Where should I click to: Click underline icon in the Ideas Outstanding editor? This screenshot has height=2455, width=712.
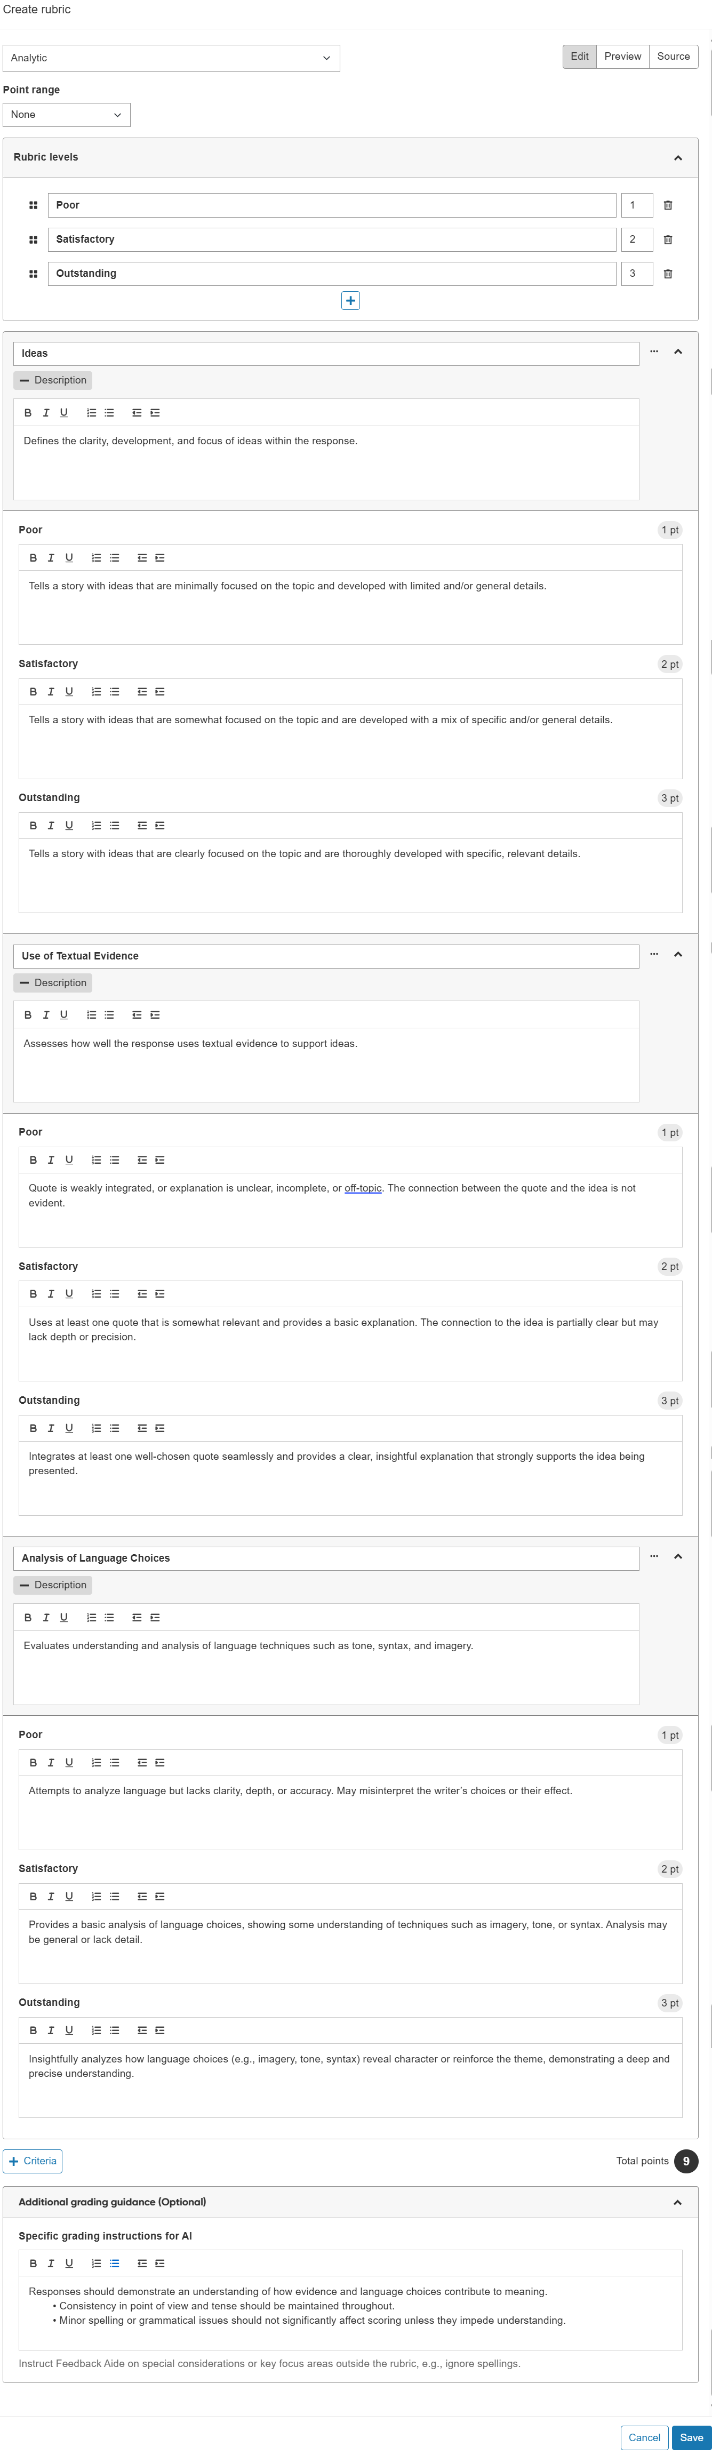69,825
